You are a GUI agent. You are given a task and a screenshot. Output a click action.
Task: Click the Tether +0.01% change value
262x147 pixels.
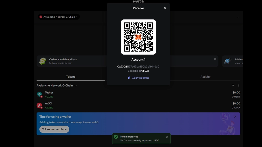click(49, 97)
